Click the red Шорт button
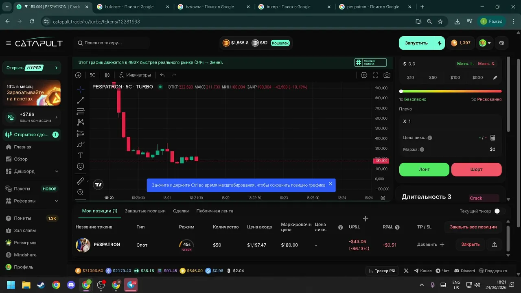The height and width of the screenshot is (293, 521). coord(476,169)
